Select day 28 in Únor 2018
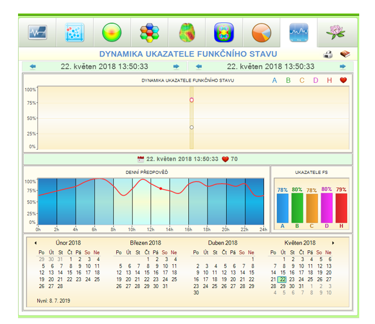Screen dimensions: 375x324 (60, 286)
